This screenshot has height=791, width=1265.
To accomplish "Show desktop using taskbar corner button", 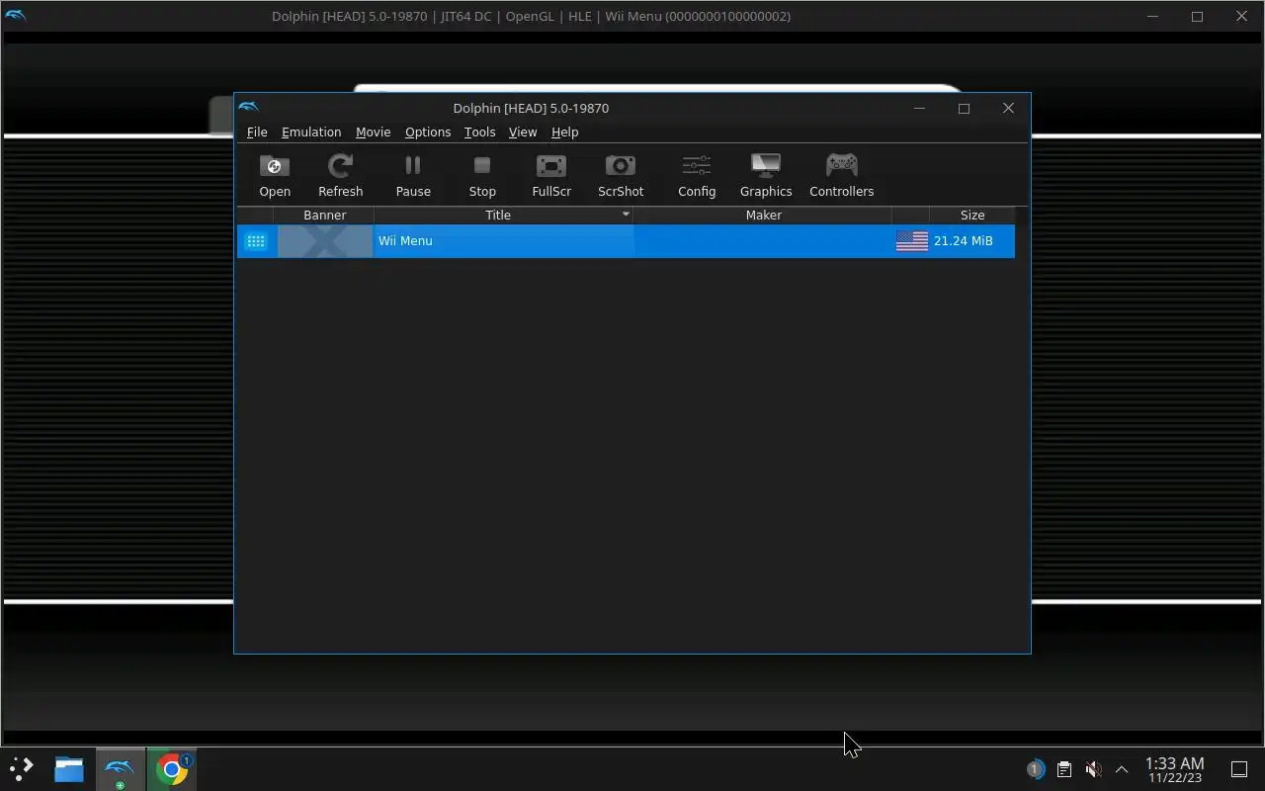I will pos(1239,768).
